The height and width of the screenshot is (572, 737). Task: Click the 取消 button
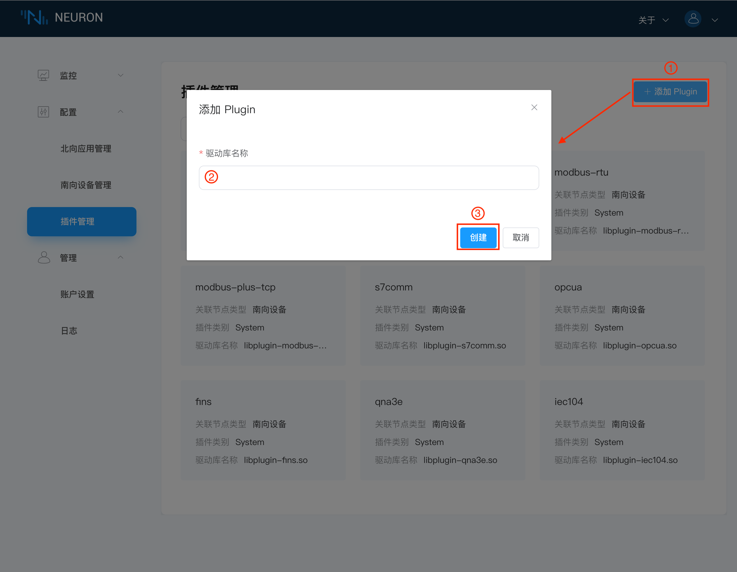tap(521, 237)
